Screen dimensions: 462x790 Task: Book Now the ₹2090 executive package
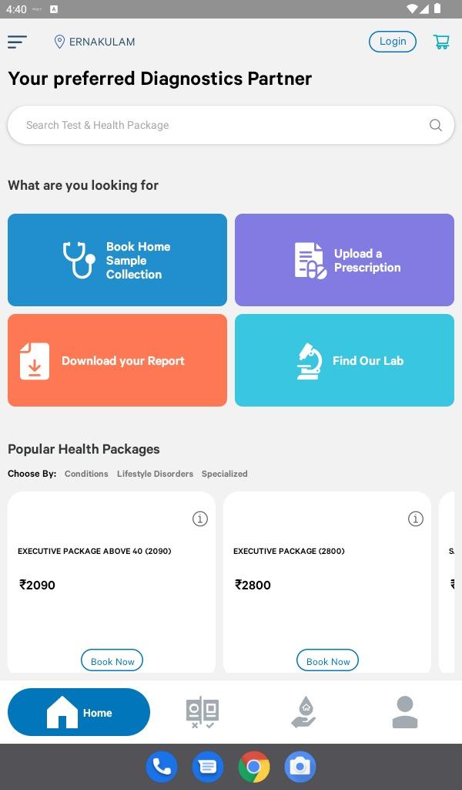(x=112, y=661)
